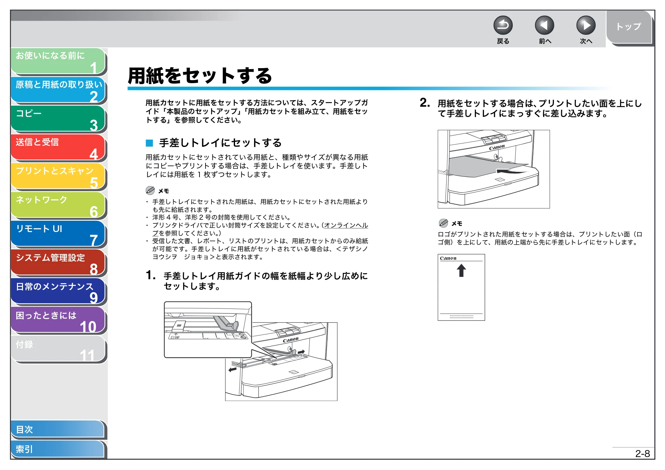The height and width of the screenshot is (470, 665).
Task: Open chapter 11 付録
Action: click(58, 349)
